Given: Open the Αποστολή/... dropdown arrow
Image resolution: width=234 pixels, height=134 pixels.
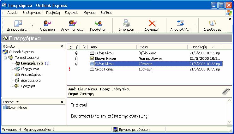Looking at the screenshot, I should tap(195, 25).
